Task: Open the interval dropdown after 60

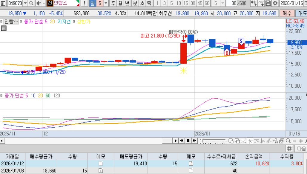Action: [222, 3]
